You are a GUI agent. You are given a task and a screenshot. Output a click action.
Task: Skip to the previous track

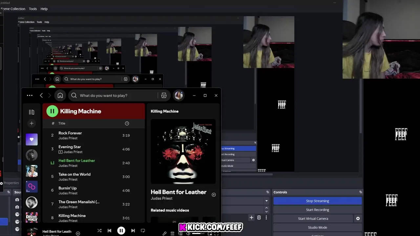[x=109, y=231]
